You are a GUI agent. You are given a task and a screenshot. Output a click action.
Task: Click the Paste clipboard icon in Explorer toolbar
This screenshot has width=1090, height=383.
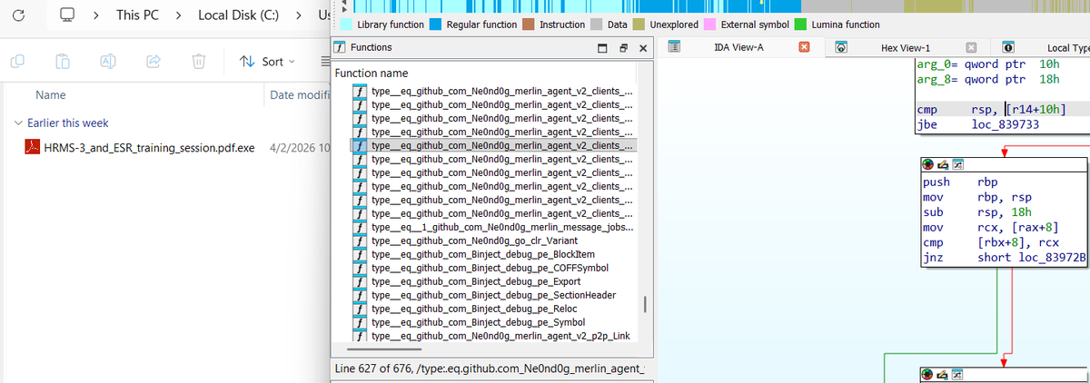coord(62,61)
